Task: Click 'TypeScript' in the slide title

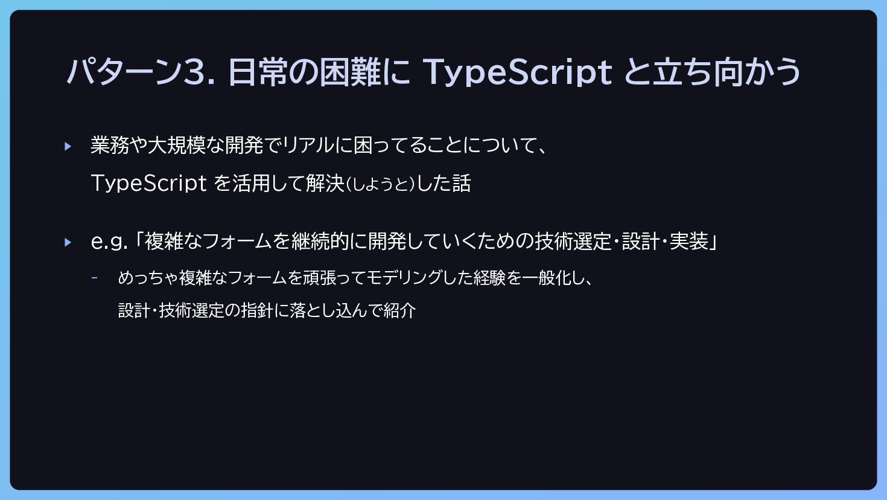Action: tap(517, 72)
